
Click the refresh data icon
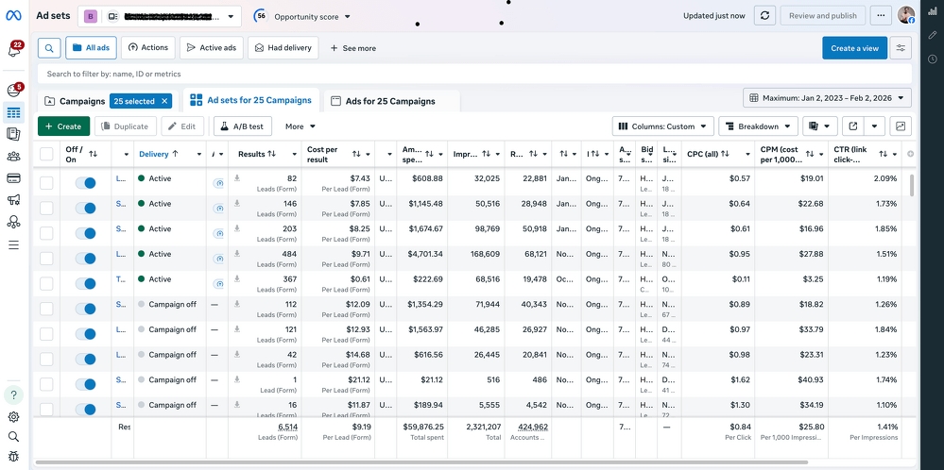point(764,16)
